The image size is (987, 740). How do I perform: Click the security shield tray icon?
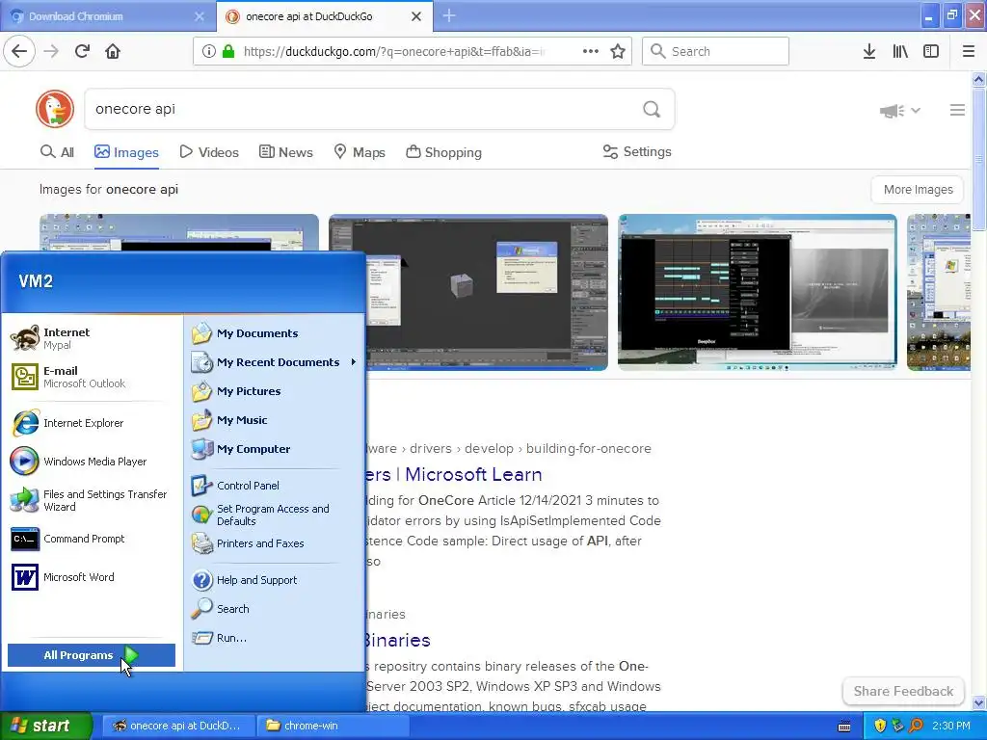[x=880, y=726]
